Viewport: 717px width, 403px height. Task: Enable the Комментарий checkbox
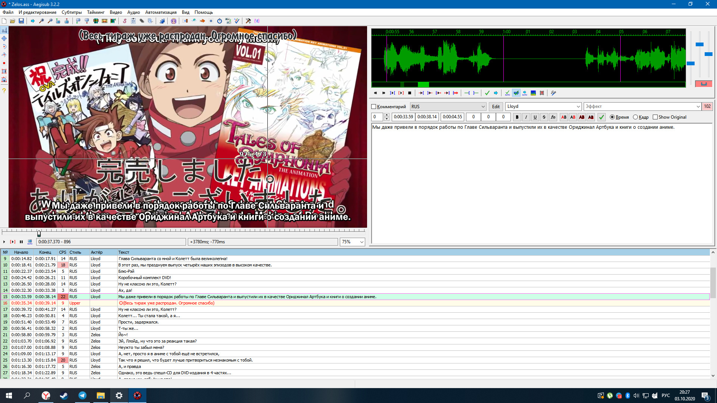pyautogui.click(x=374, y=107)
